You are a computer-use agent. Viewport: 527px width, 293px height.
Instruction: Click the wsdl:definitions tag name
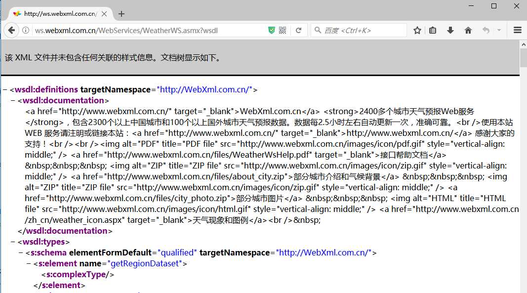(x=46, y=89)
